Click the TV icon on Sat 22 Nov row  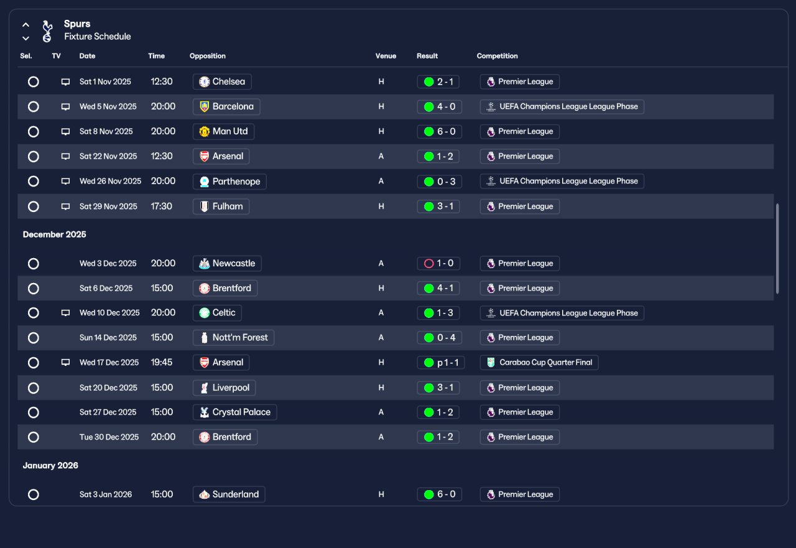coord(65,157)
